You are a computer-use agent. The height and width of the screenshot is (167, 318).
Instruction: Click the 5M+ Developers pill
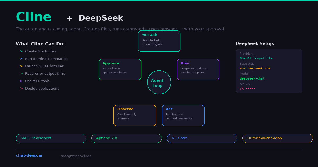tap(51, 138)
